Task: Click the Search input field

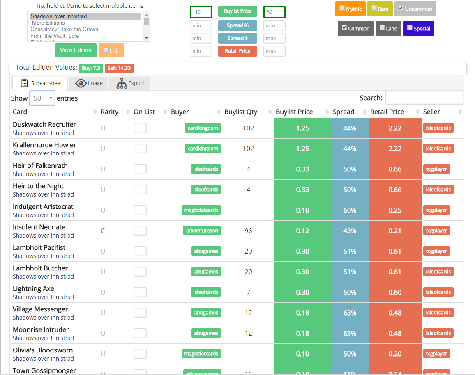Action: (x=424, y=98)
